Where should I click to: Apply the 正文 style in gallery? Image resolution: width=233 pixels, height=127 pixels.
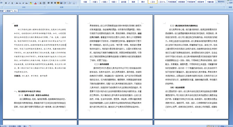pos(153,2)
